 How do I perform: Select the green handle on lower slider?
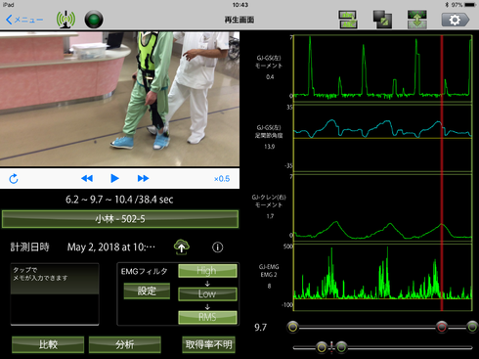[341, 347]
